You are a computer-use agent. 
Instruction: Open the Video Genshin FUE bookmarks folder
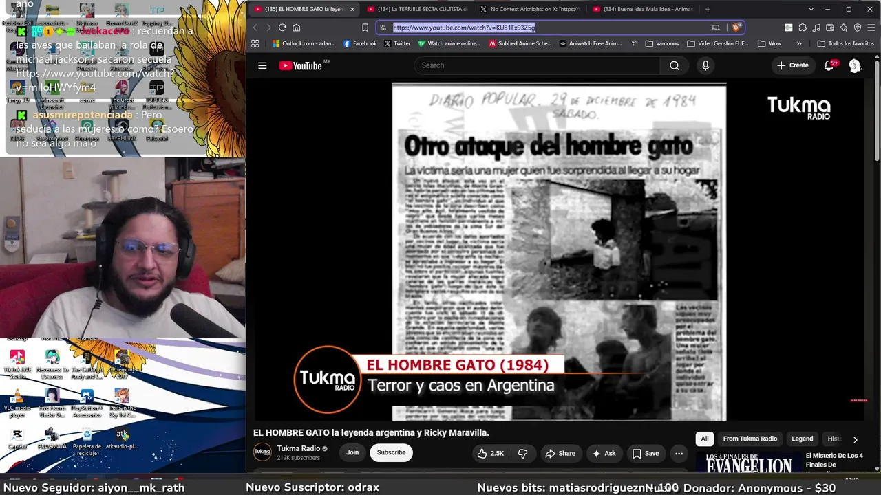[717, 43]
